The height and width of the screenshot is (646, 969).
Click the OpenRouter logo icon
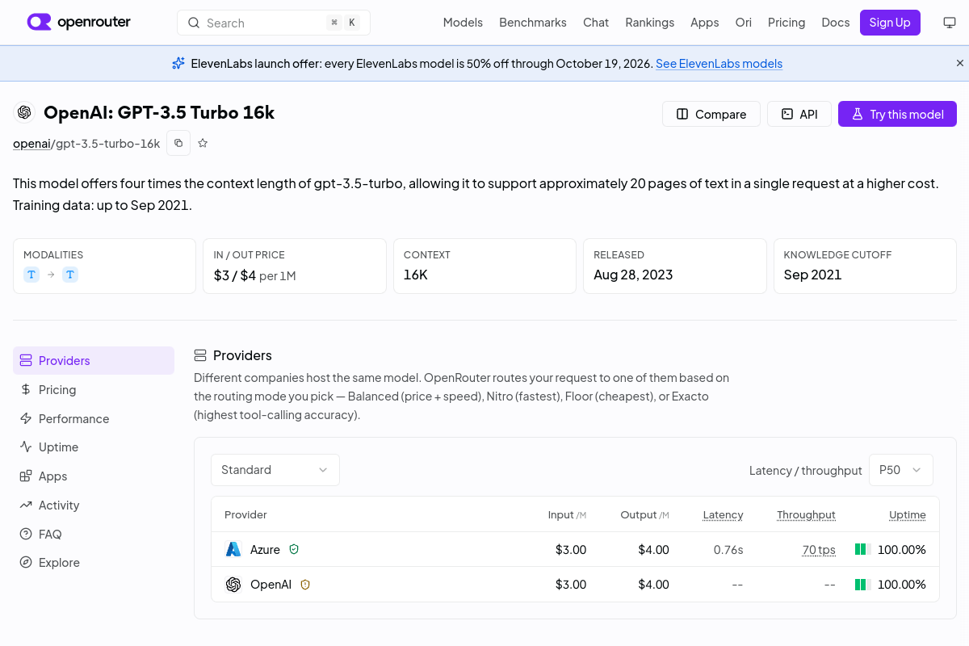click(x=39, y=22)
